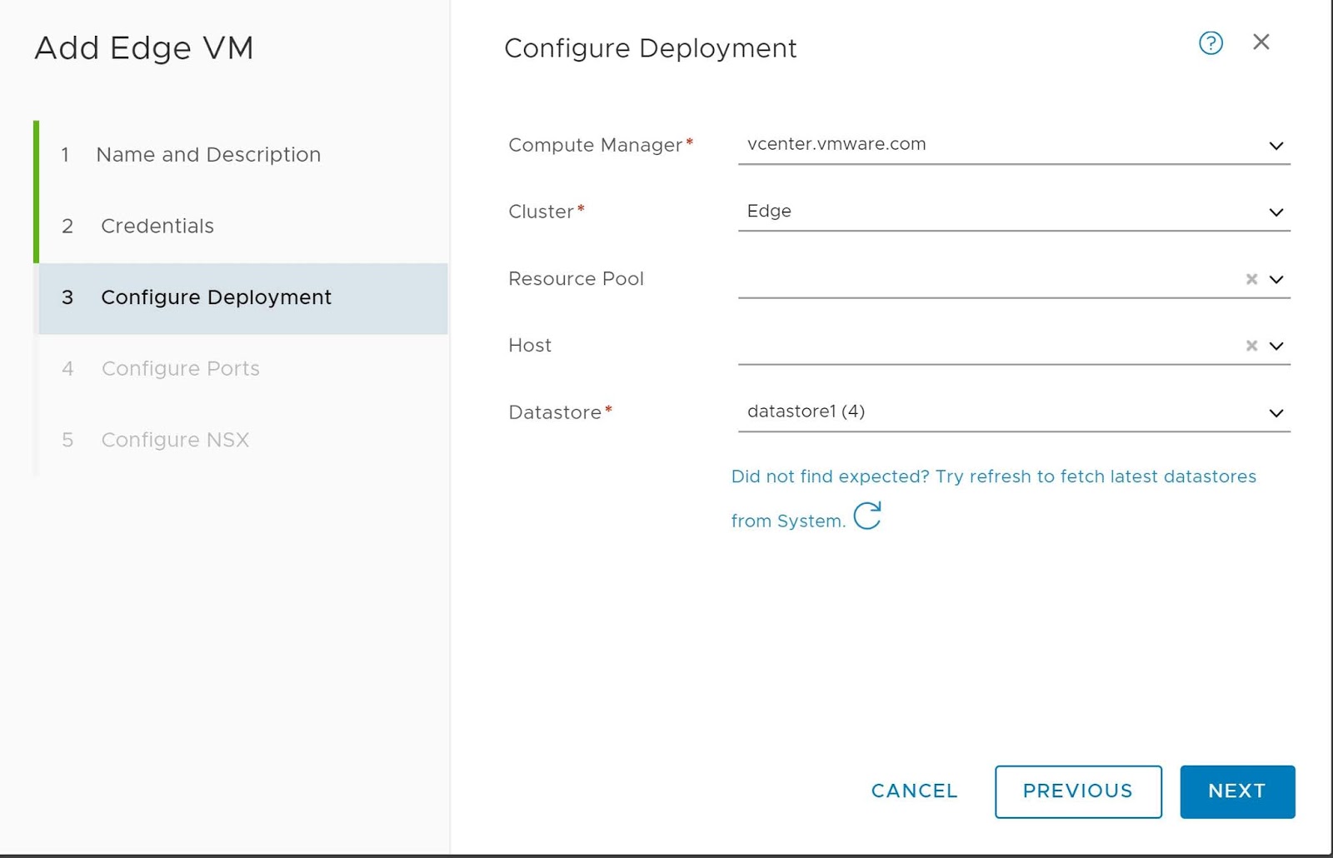Go to Name and Description step

pos(208,155)
